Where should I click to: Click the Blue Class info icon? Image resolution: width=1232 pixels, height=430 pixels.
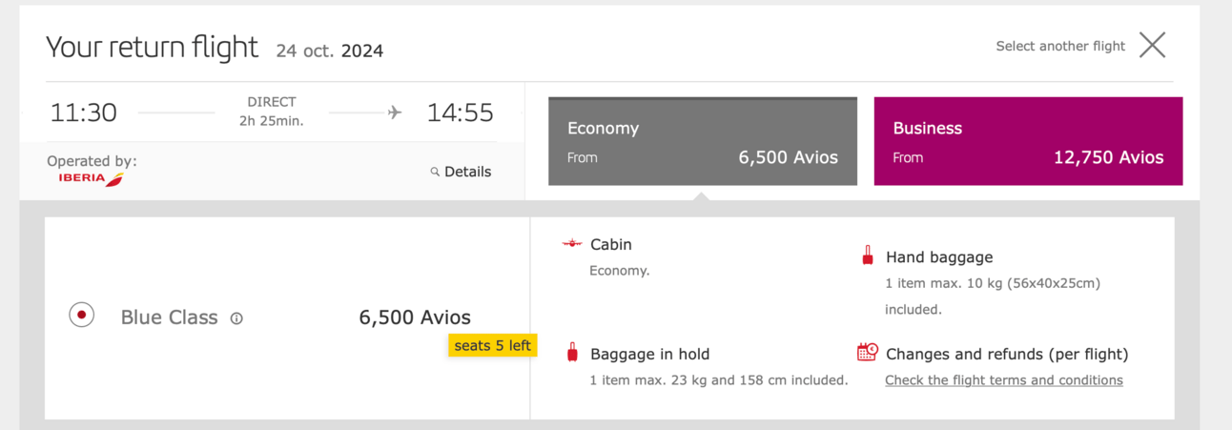click(x=236, y=318)
